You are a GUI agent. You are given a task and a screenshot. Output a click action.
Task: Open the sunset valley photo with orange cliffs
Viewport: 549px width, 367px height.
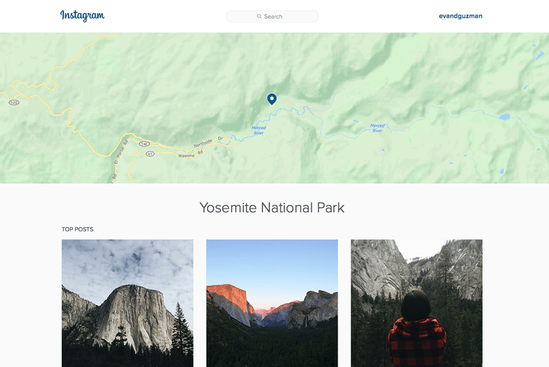coord(272,303)
